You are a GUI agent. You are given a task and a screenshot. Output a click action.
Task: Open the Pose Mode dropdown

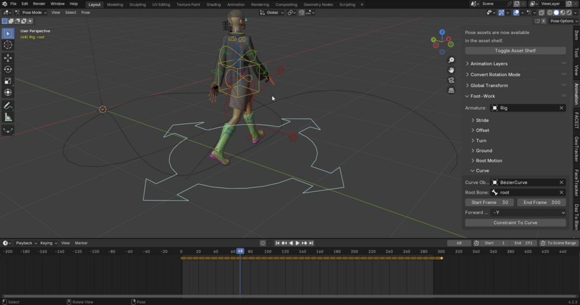tap(31, 13)
